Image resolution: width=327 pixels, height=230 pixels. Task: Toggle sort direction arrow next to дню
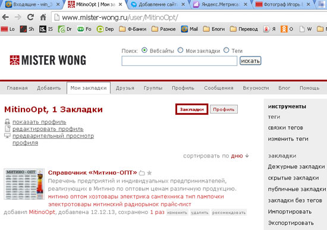pyautogui.click(x=247, y=156)
